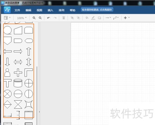This screenshot has height=125, width=155.
Task: Toggle the shadow icon in the toolbar
Action: point(100,18)
